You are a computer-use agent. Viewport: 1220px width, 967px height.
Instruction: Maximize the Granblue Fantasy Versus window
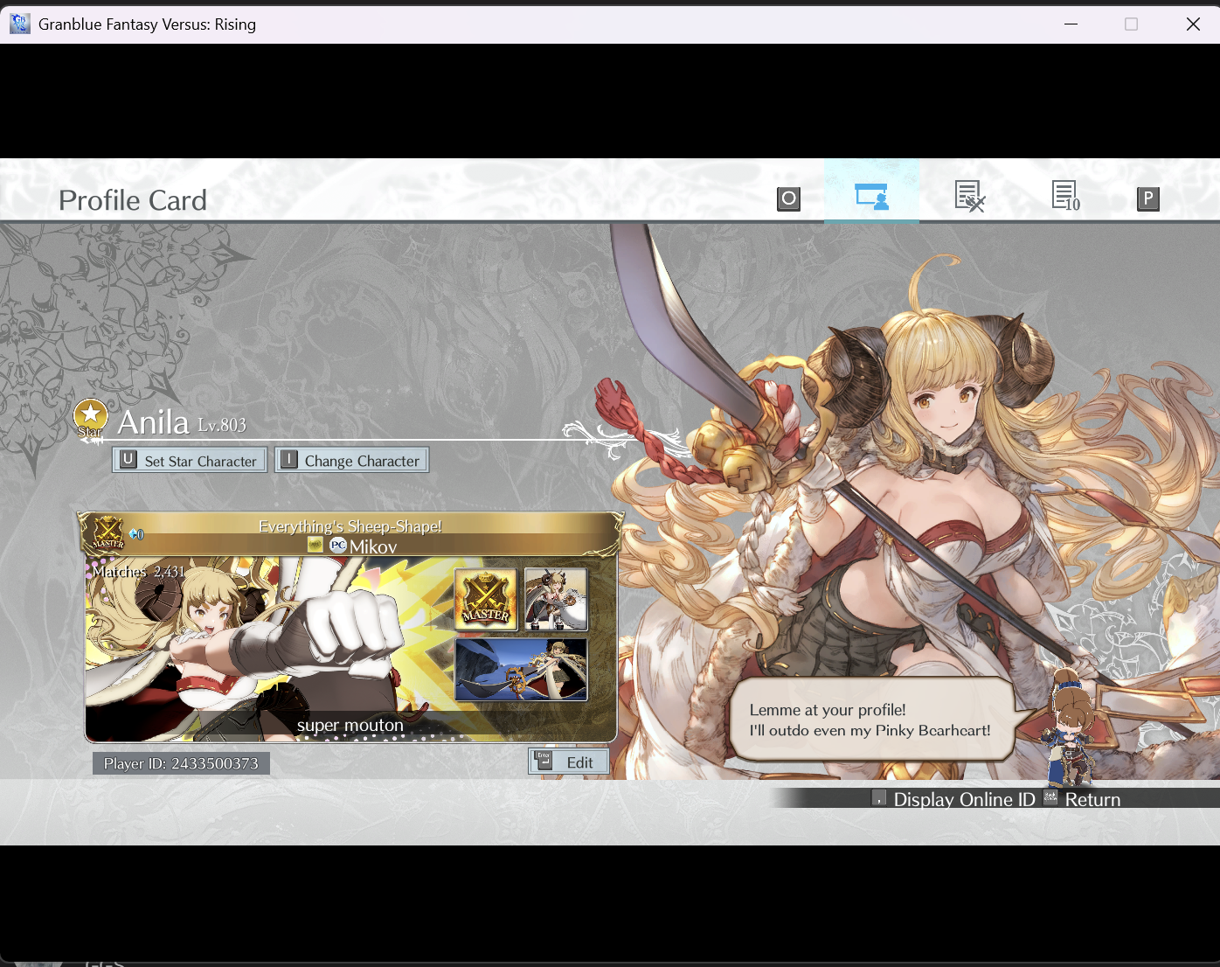(x=1131, y=24)
